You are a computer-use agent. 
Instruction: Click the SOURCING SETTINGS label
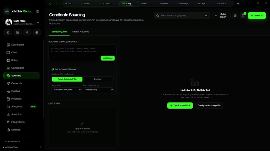(65, 69)
